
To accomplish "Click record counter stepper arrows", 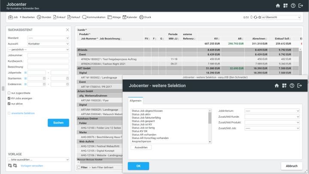I will 251,17.
